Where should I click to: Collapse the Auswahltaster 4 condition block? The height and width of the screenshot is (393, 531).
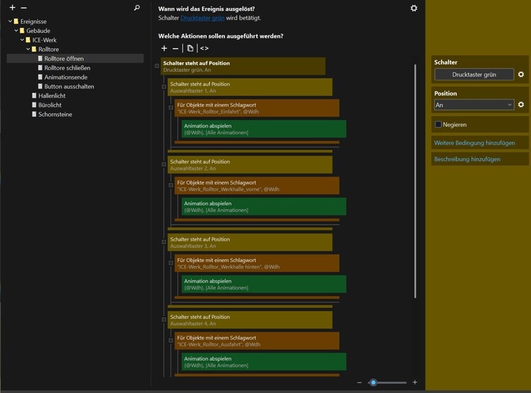(x=164, y=319)
